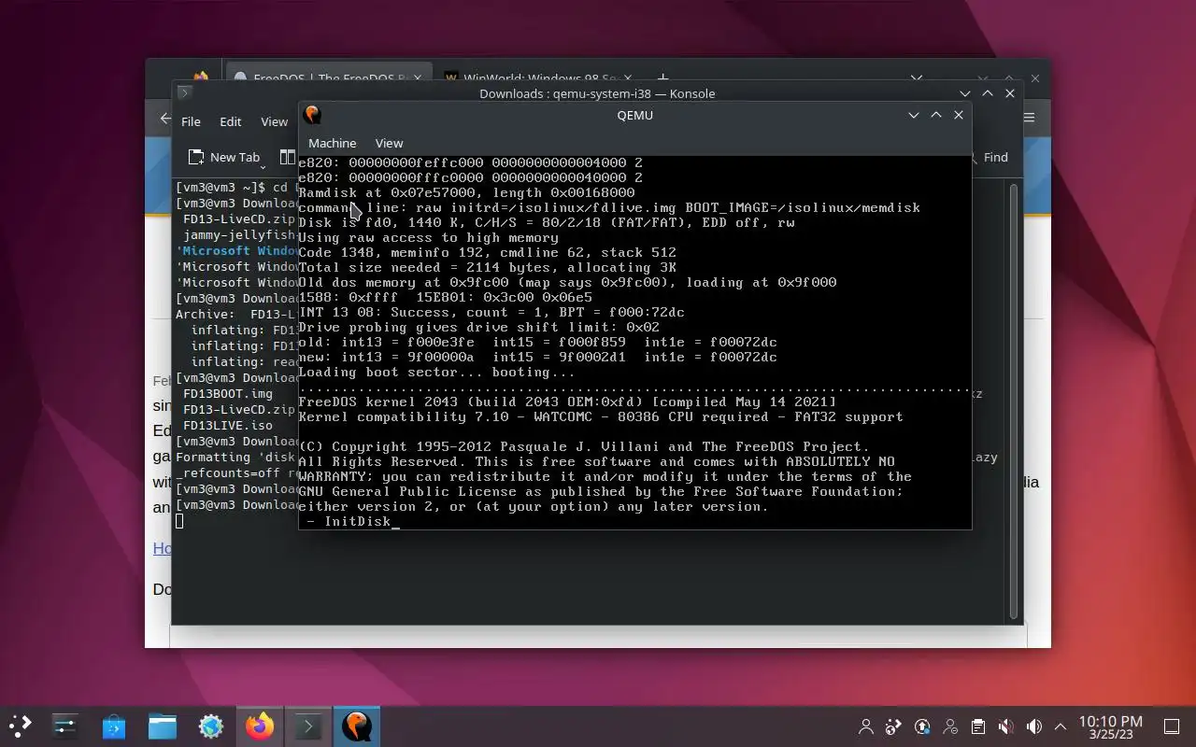1196x747 pixels.
Task: Open Konsole's File menu
Action: pyautogui.click(x=191, y=121)
